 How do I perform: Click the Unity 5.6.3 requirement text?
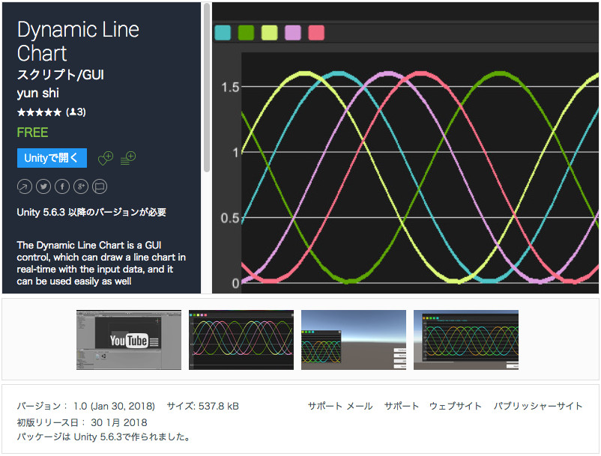click(91, 212)
